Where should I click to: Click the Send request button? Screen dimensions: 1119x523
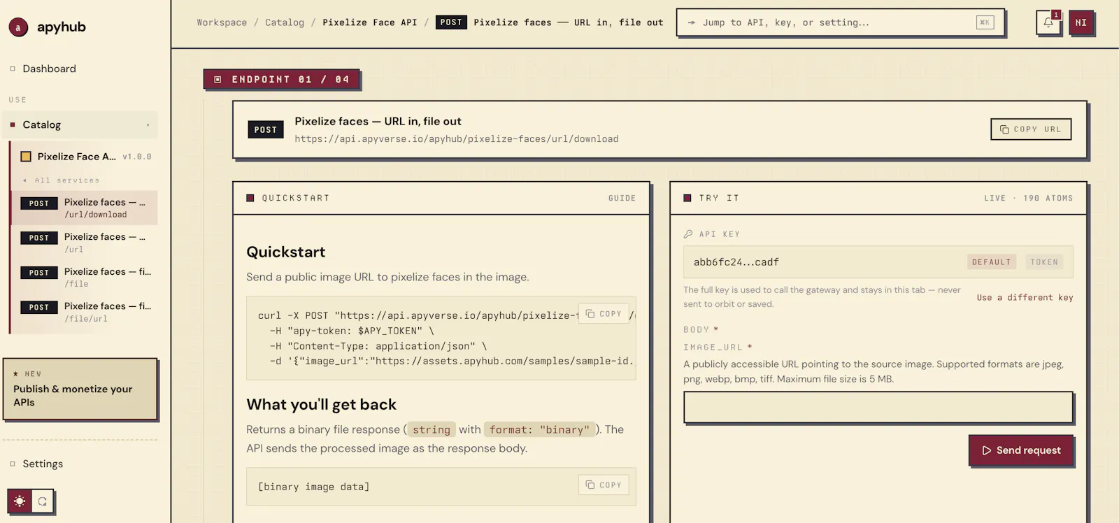tap(1021, 450)
